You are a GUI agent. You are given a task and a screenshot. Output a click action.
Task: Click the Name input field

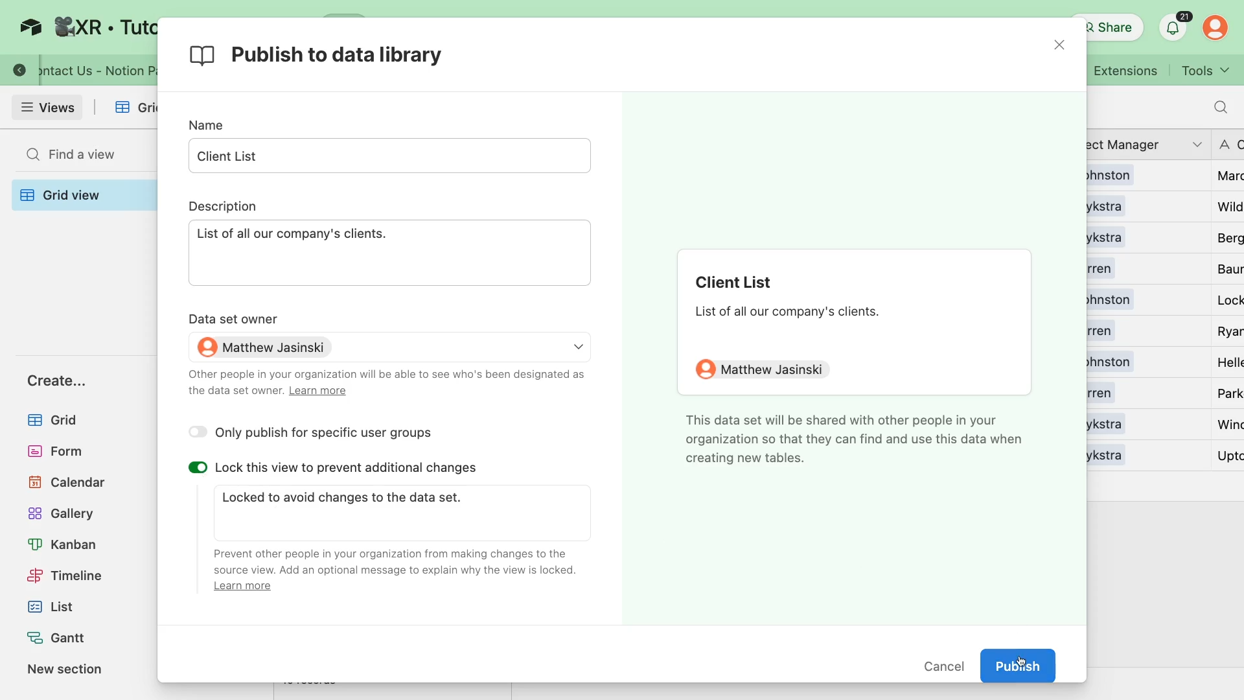(x=389, y=156)
